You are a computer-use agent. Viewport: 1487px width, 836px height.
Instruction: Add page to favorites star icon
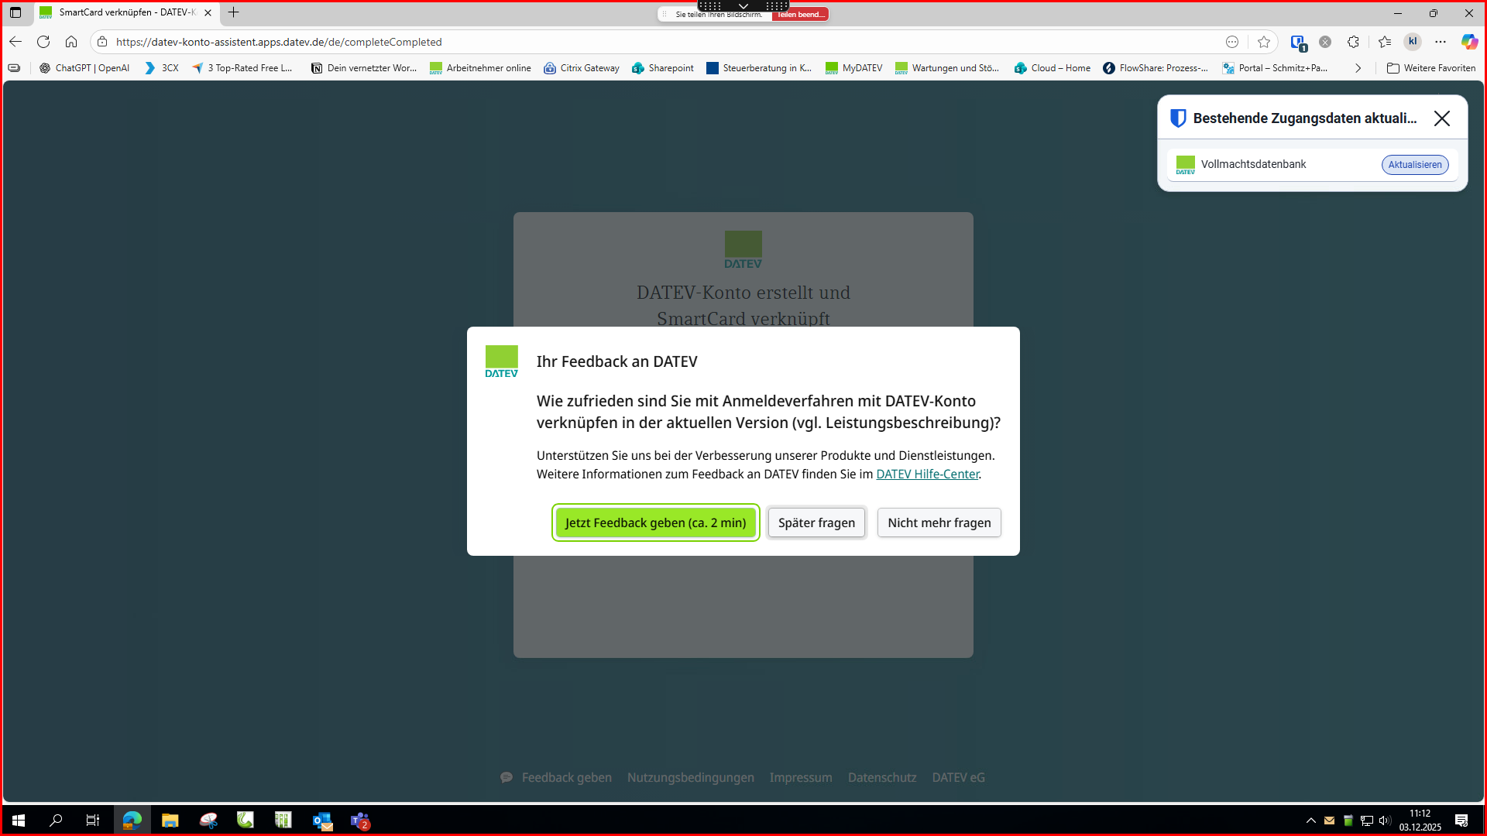tap(1264, 42)
